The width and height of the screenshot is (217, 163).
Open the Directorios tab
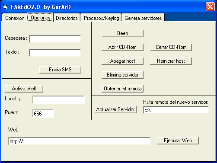tap(67, 18)
